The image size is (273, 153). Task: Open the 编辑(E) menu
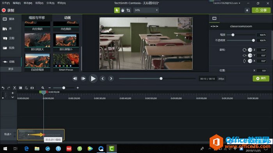coord(16,3)
